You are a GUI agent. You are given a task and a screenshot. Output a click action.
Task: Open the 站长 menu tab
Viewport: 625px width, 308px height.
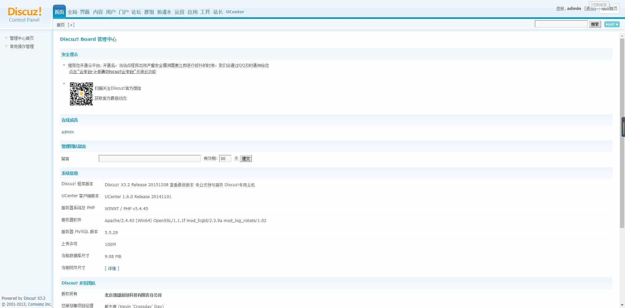pyautogui.click(x=218, y=12)
